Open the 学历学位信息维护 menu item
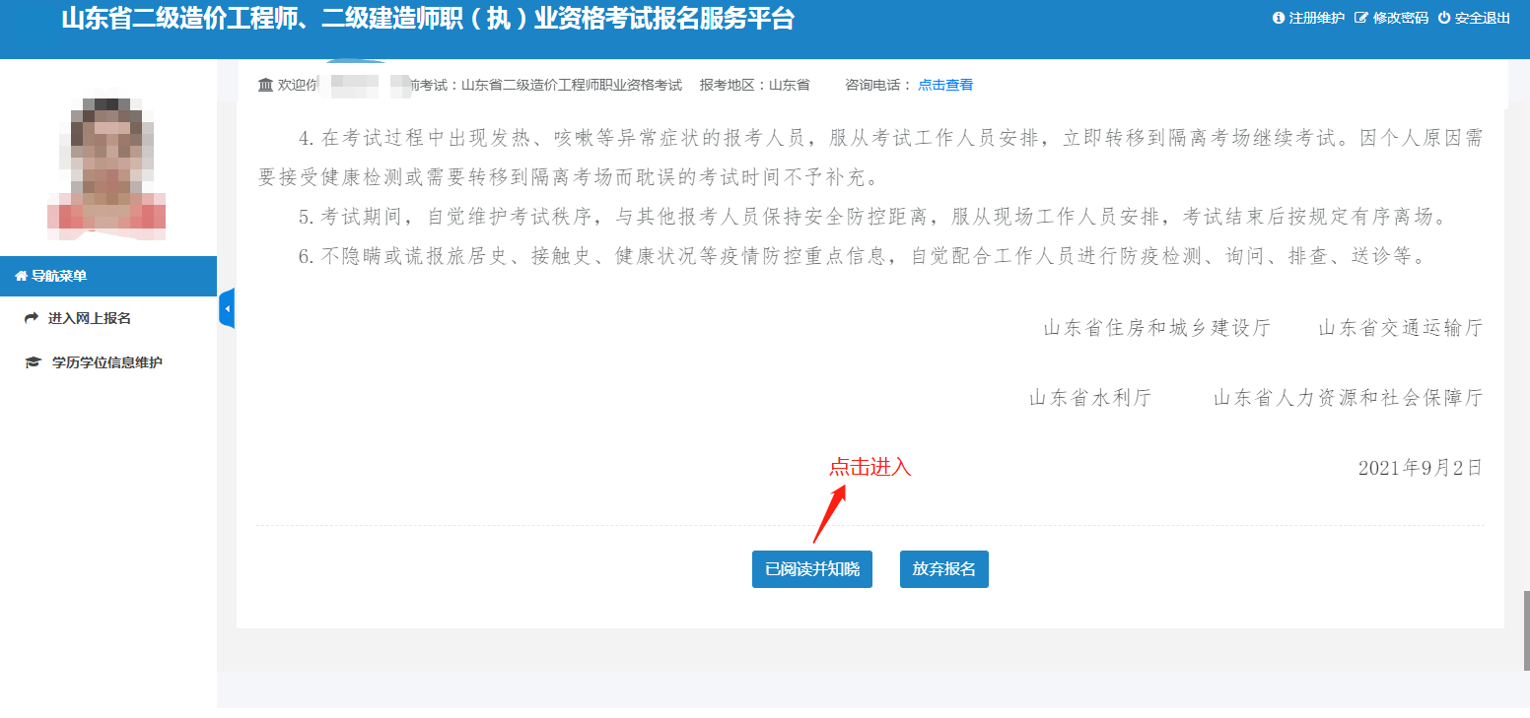This screenshot has width=1530, height=718. coord(106,362)
